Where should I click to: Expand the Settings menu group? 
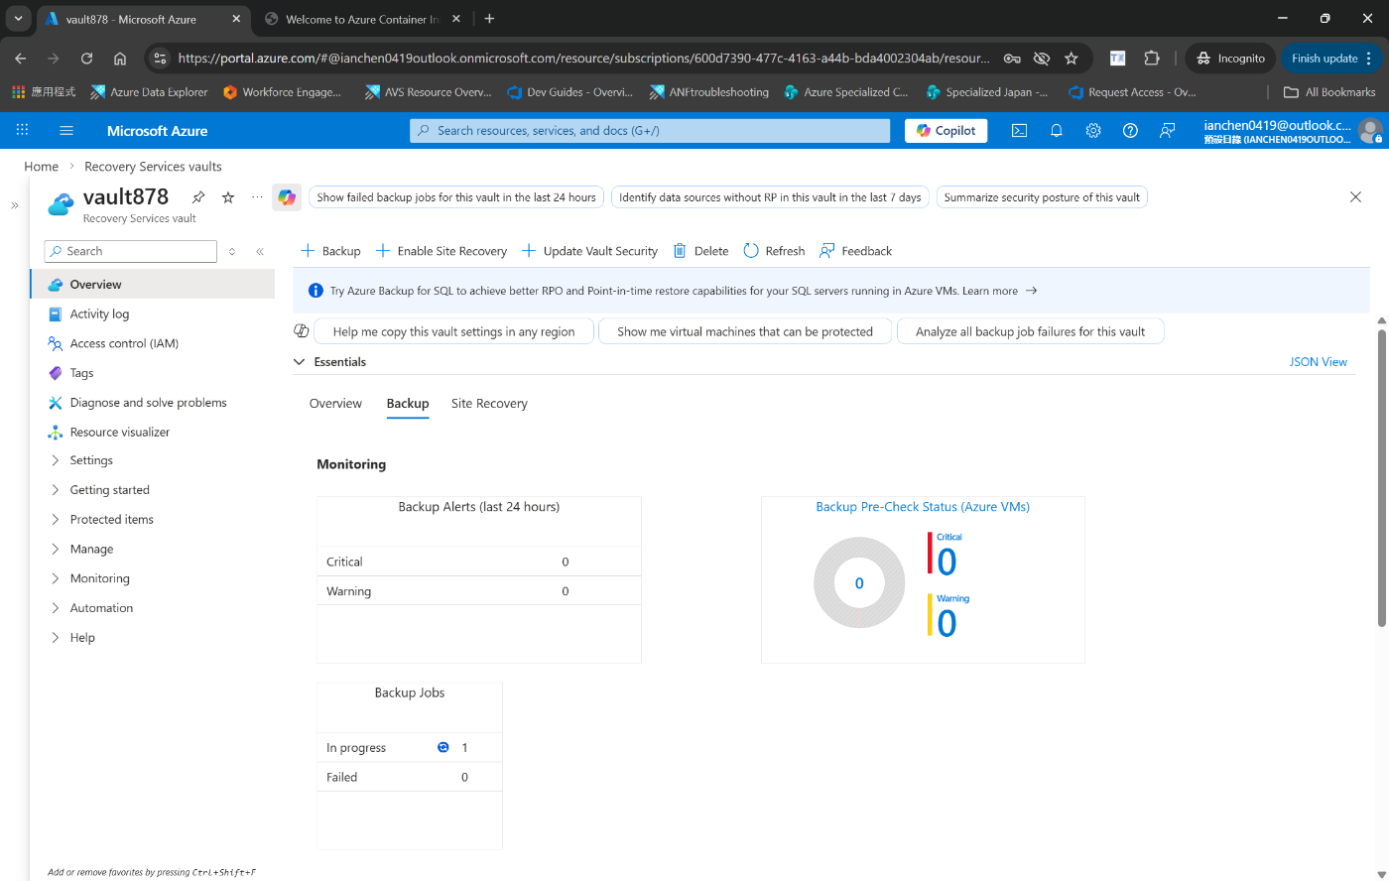56,460
